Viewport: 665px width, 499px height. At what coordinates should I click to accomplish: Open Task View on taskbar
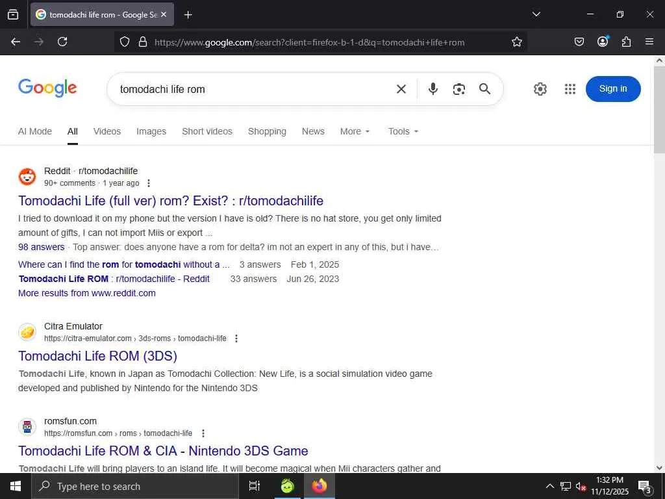tap(255, 486)
